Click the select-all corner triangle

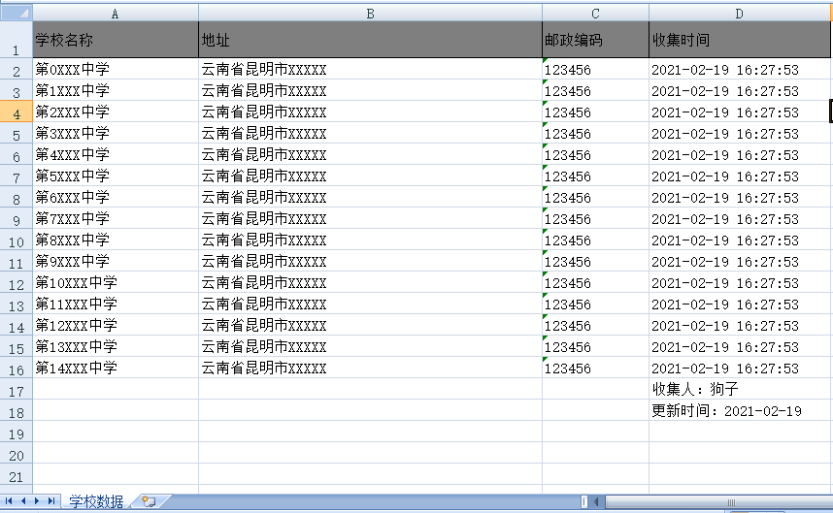[17, 13]
